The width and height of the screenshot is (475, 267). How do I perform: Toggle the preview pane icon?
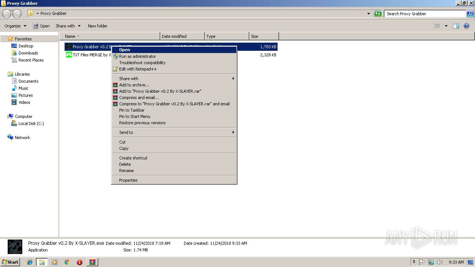point(456,26)
